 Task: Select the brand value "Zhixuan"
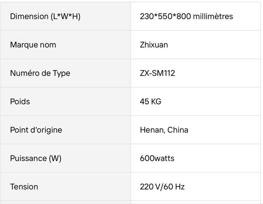coord(154,45)
